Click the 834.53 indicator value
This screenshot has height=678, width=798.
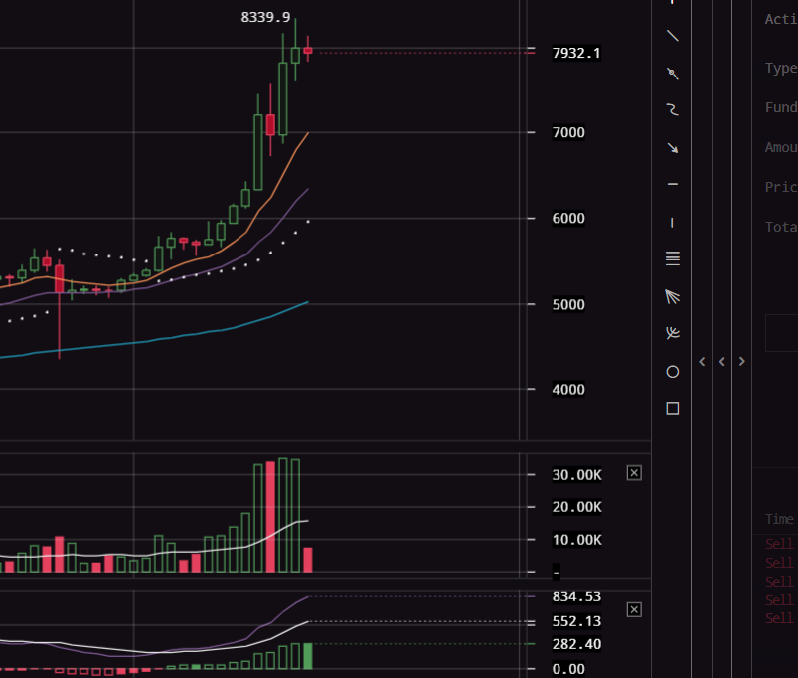576,596
